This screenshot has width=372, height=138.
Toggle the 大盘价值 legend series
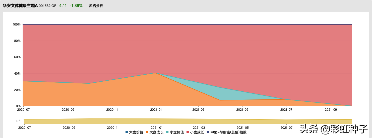[x=134, y=132]
